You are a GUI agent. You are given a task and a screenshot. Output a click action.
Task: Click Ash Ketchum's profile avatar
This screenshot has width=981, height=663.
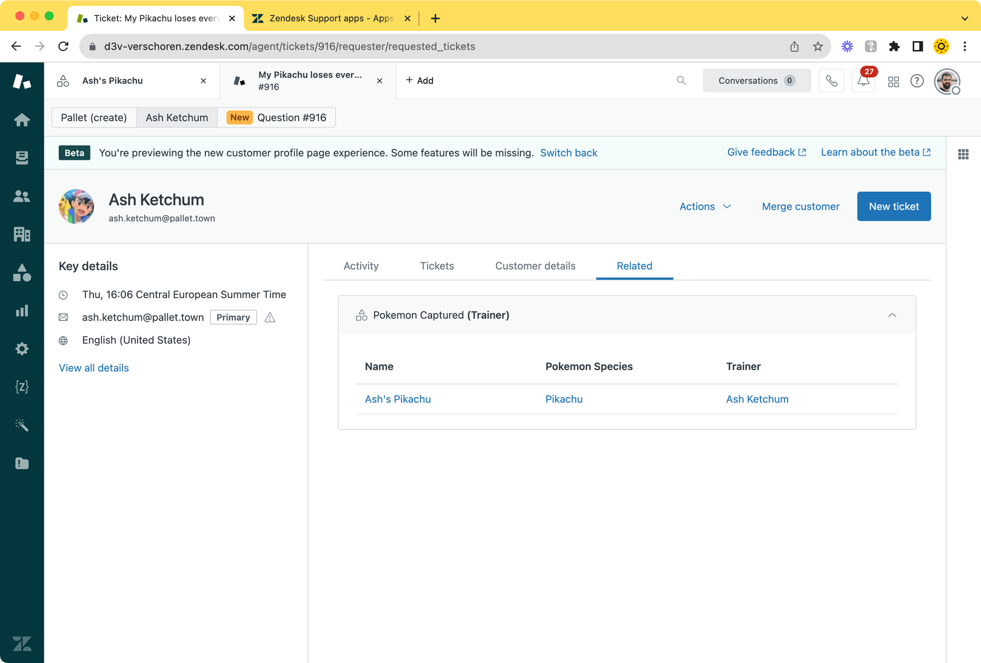click(x=77, y=206)
